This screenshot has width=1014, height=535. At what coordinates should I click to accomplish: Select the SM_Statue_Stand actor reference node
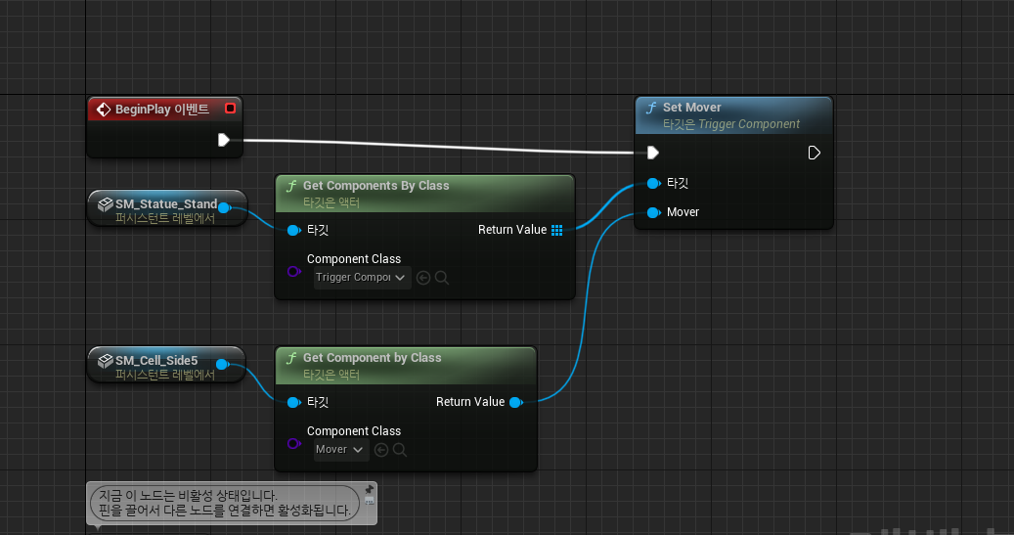tap(167, 208)
